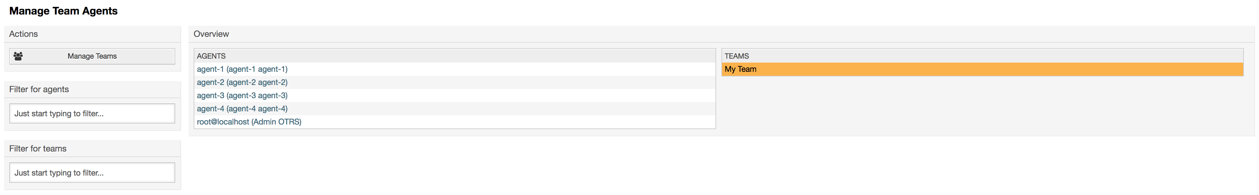This screenshot has height=195, width=1259.
Task: Click the orange highlighted team row's middle
Action: click(x=982, y=70)
